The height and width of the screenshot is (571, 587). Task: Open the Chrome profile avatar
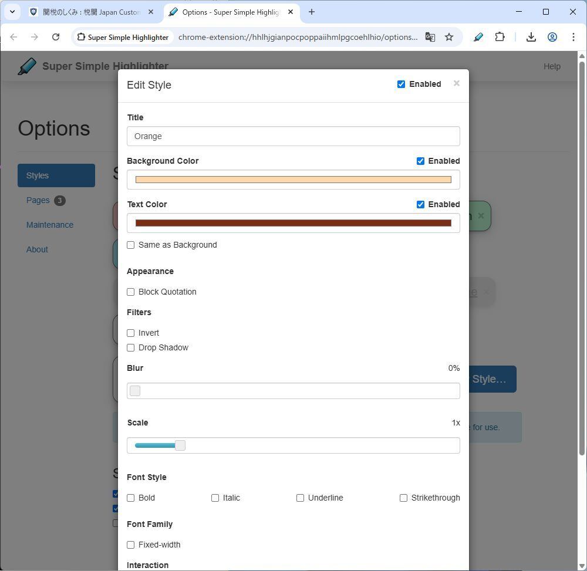pos(552,37)
